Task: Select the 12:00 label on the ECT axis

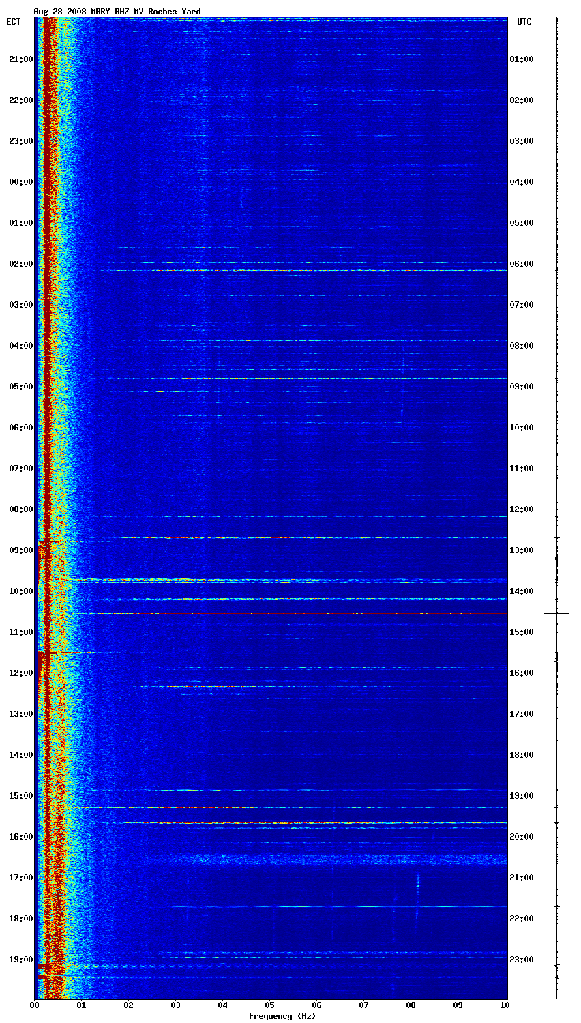Action: tap(21, 673)
